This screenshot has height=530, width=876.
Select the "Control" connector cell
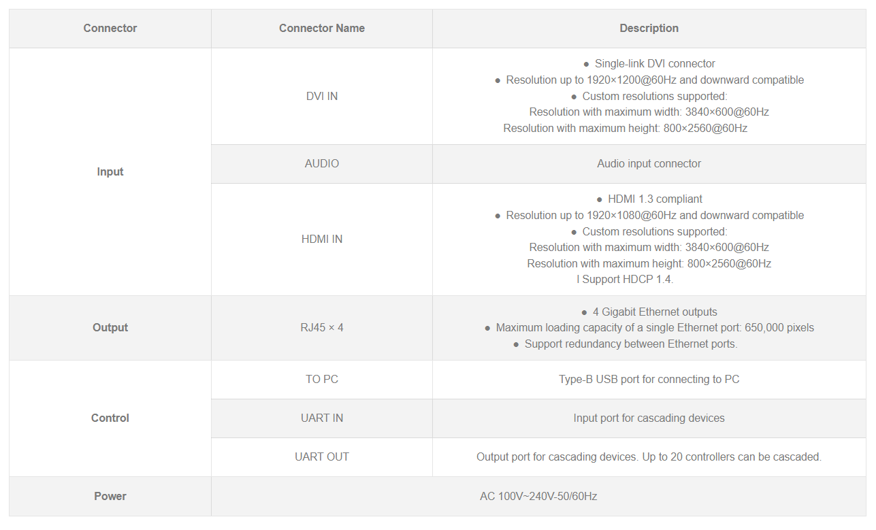(x=110, y=418)
